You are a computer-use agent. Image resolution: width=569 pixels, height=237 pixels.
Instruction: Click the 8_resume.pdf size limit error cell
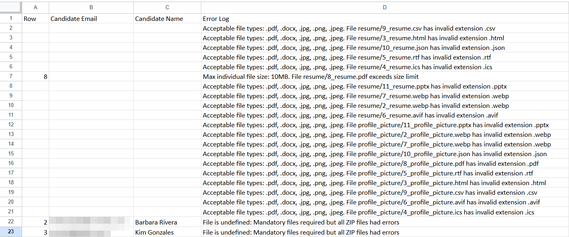[x=385, y=76]
